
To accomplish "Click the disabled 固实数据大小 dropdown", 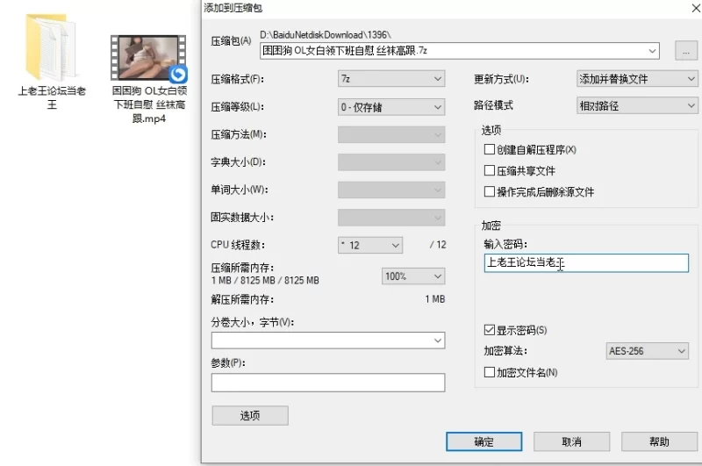I will click(391, 218).
